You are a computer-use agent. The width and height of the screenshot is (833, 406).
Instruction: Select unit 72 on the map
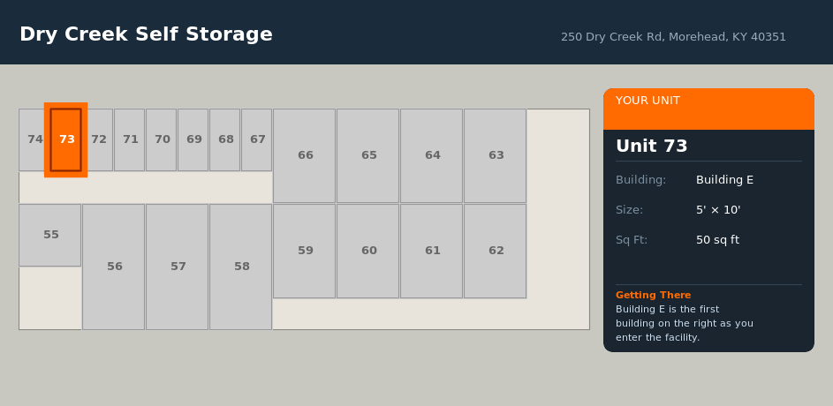[x=99, y=139]
